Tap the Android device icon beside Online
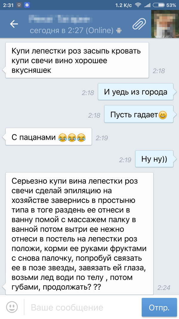The width and height of the screenshot is (179, 319). click(x=119, y=31)
